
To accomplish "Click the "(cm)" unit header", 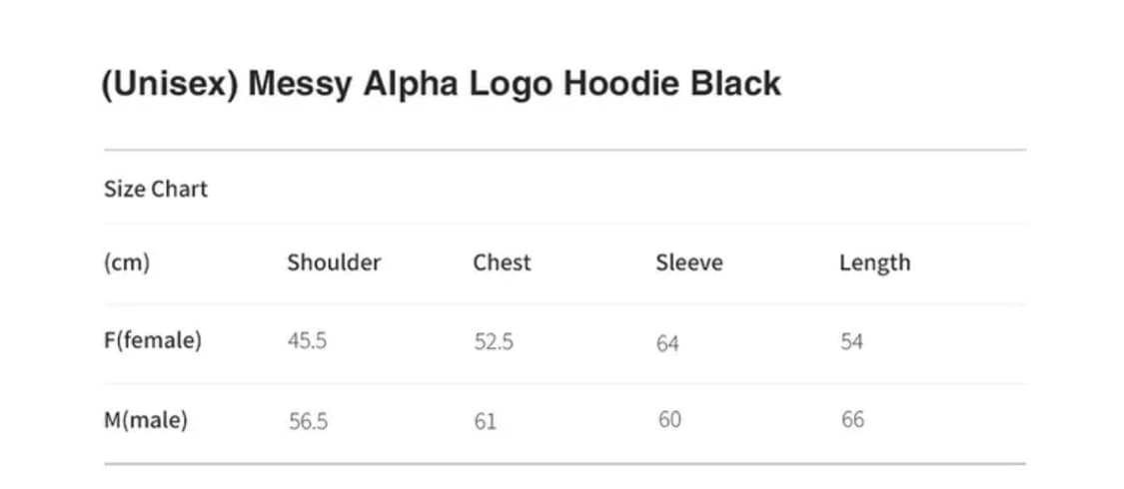I will pos(127,263).
